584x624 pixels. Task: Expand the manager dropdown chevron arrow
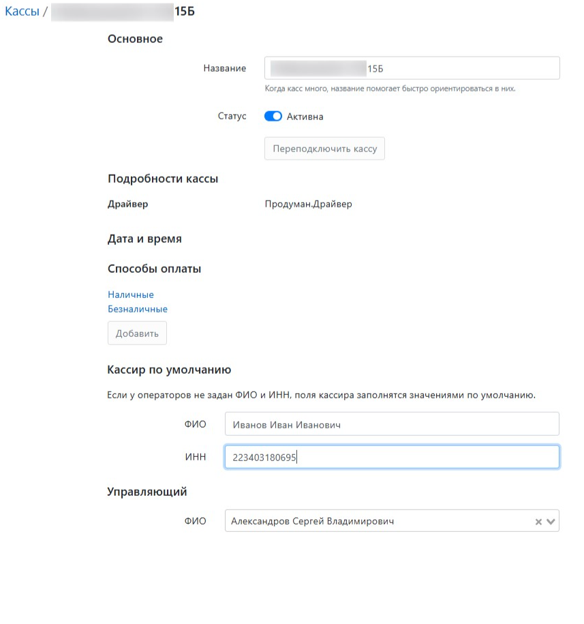tap(551, 522)
